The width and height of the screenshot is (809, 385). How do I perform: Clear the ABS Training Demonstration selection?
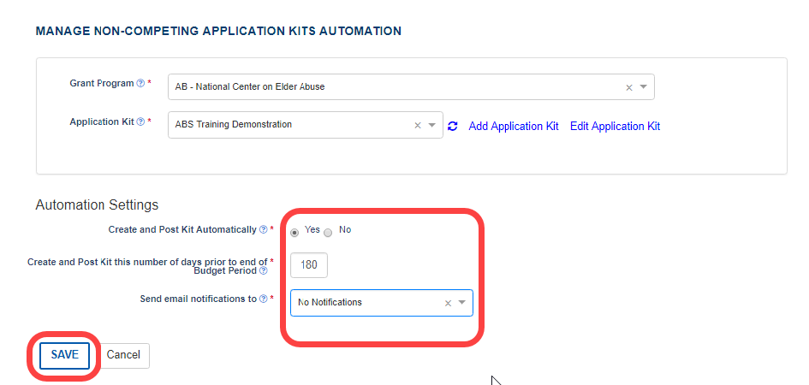(x=418, y=125)
